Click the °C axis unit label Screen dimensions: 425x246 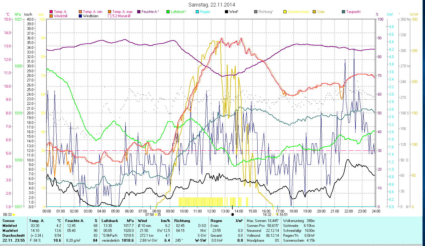8,14
